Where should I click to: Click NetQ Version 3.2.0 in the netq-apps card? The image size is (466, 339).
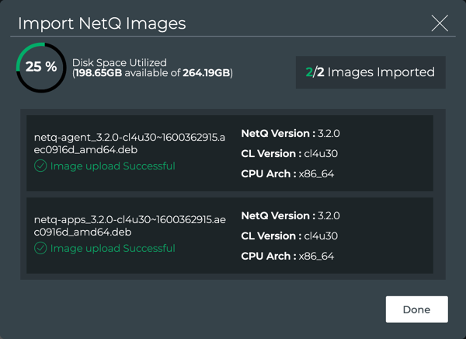point(290,215)
